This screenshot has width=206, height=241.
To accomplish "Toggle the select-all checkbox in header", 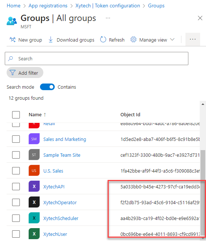I will click(16, 115).
